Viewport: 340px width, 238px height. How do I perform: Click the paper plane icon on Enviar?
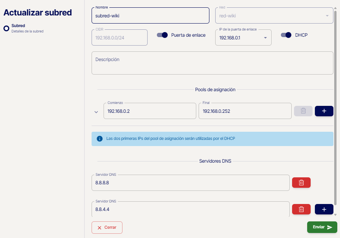click(330, 227)
